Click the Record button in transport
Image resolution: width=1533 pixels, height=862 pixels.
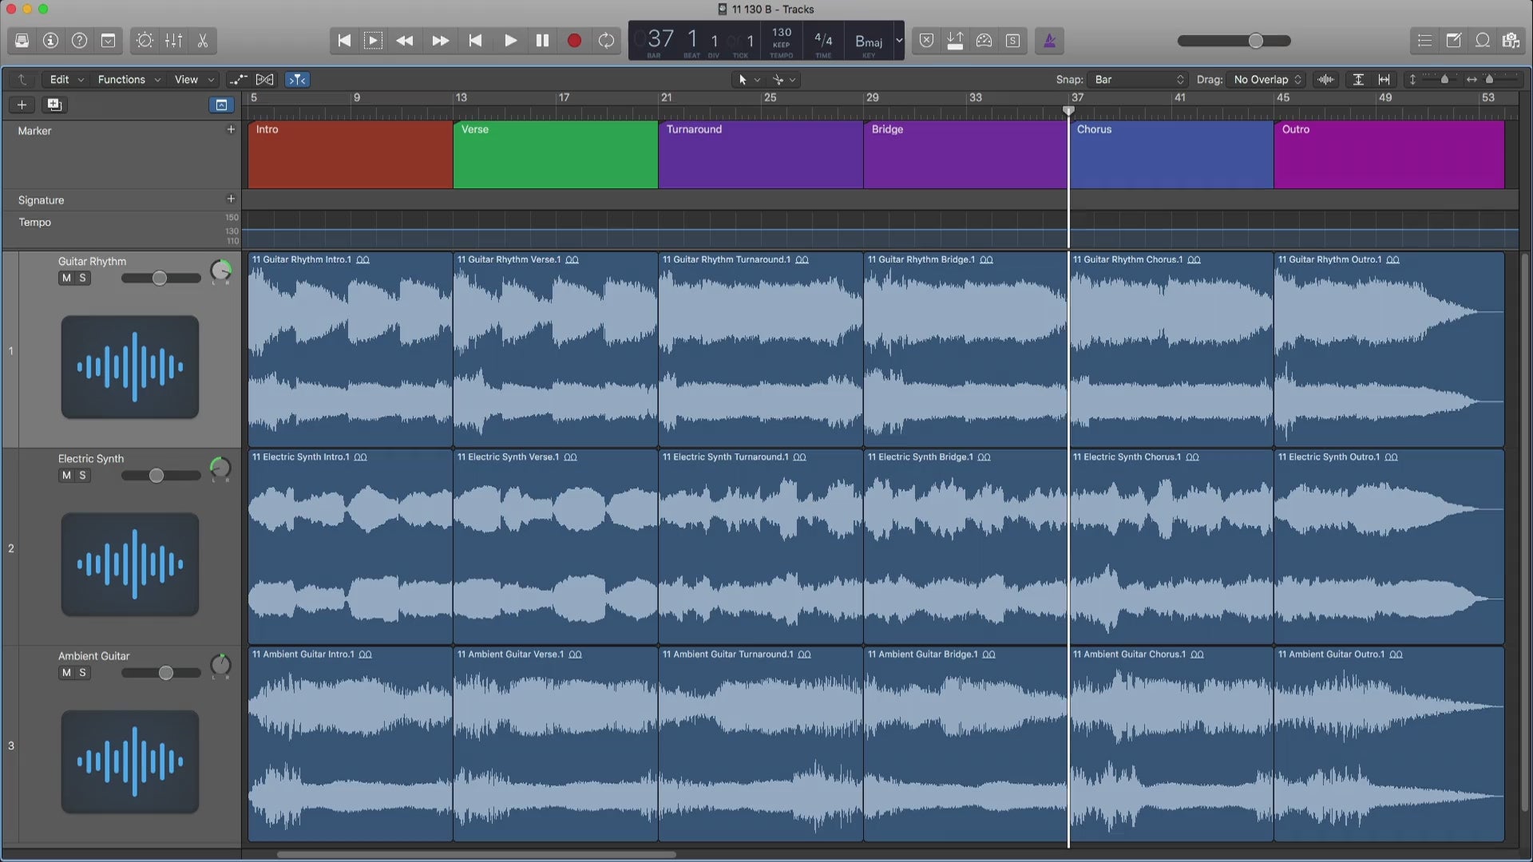[x=573, y=41]
